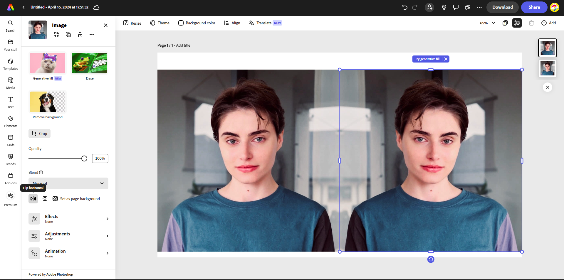Lock the selected image
The height and width of the screenshot is (280, 564).
pos(80,35)
